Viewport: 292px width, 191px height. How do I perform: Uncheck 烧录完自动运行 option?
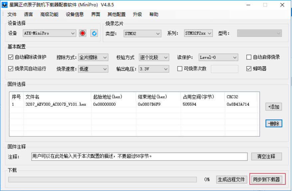[11, 69]
